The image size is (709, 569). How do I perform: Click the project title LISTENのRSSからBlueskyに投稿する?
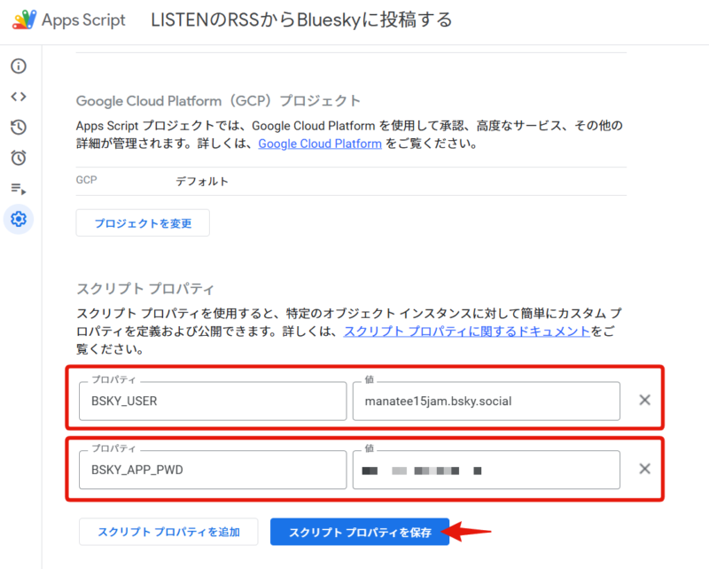click(x=302, y=19)
